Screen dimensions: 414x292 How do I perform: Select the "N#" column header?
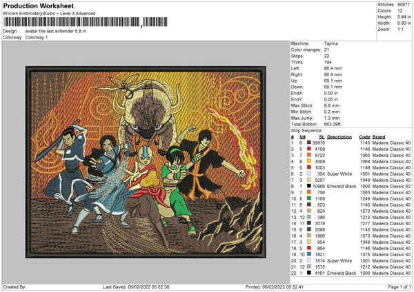302,137
